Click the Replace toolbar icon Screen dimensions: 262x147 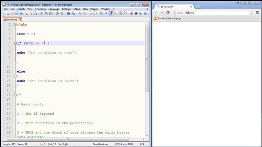click(73, 13)
